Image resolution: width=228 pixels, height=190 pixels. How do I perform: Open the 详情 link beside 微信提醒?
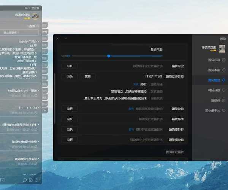click(x=131, y=109)
